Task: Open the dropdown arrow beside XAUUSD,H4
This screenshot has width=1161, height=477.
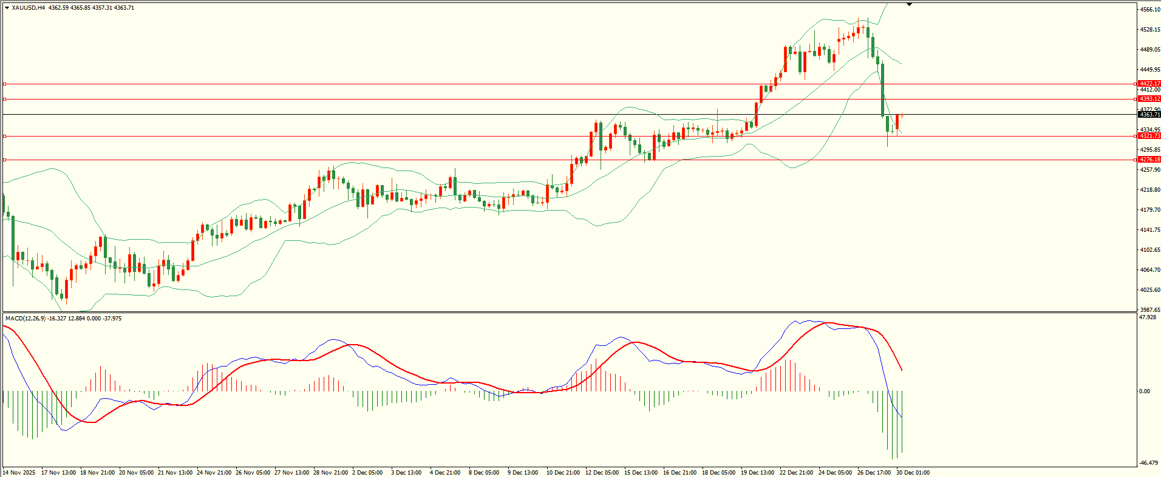Action: [7, 8]
